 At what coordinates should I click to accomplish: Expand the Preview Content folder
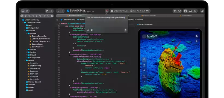25,82
